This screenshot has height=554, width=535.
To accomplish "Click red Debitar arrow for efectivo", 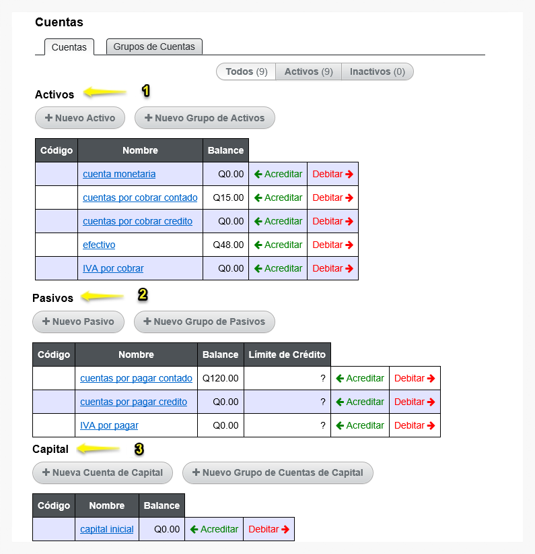I will (x=349, y=245).
